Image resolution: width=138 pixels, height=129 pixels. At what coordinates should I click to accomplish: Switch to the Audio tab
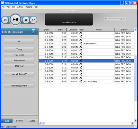pos(32,121)
